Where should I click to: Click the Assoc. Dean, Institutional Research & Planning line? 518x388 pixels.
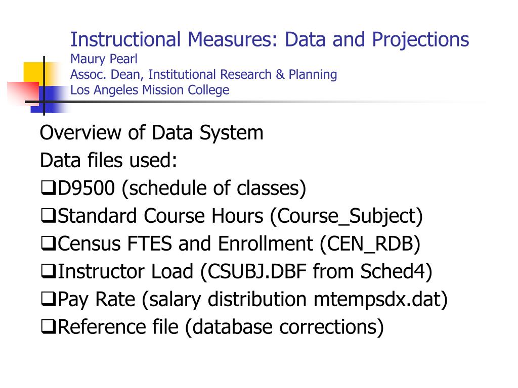click(203, 75)
